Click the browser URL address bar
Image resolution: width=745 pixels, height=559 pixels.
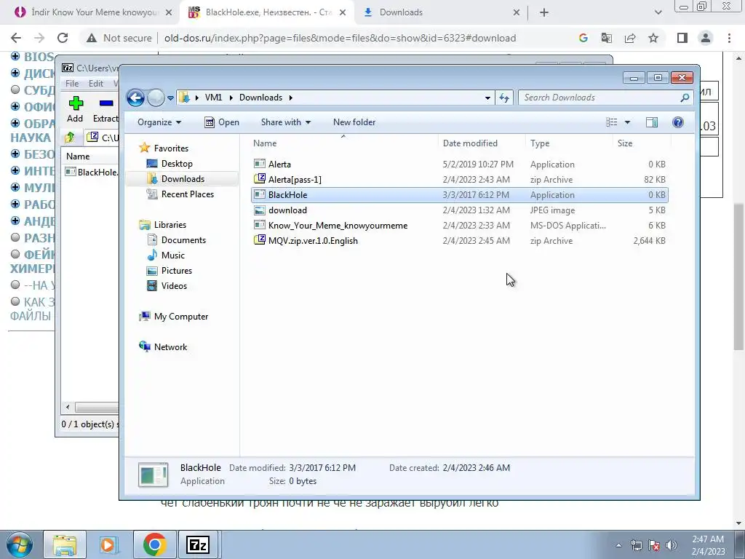pos(340,38)
